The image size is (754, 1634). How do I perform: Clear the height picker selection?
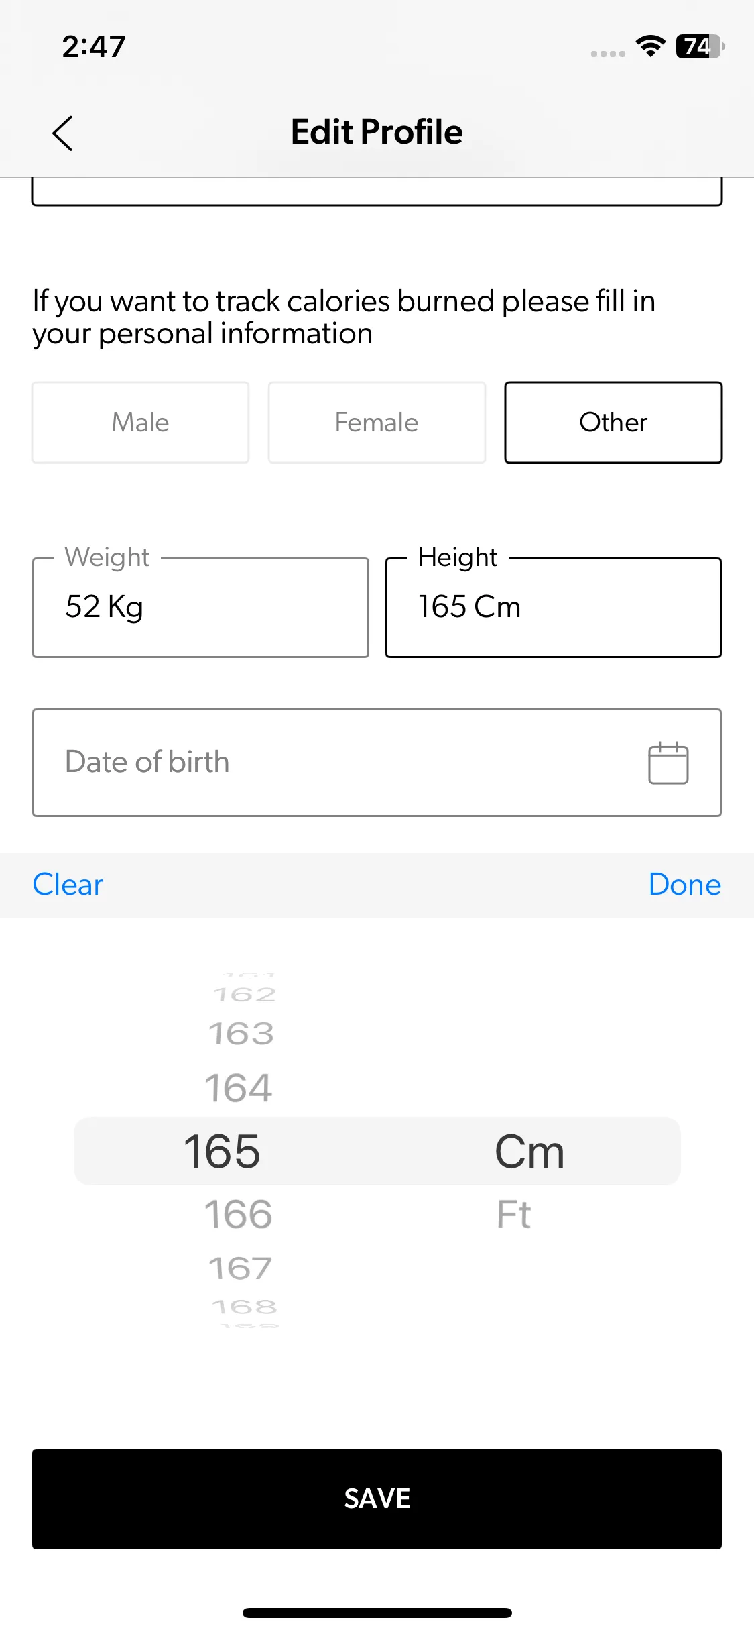68,885
